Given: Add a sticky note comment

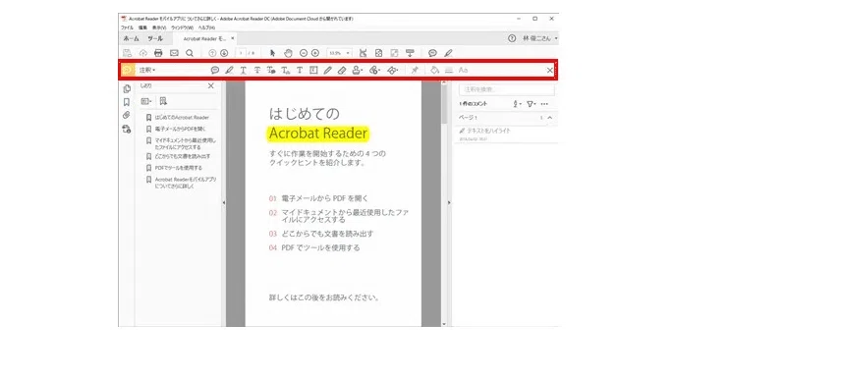Looking at the screenshot, I should click(215, 71).
